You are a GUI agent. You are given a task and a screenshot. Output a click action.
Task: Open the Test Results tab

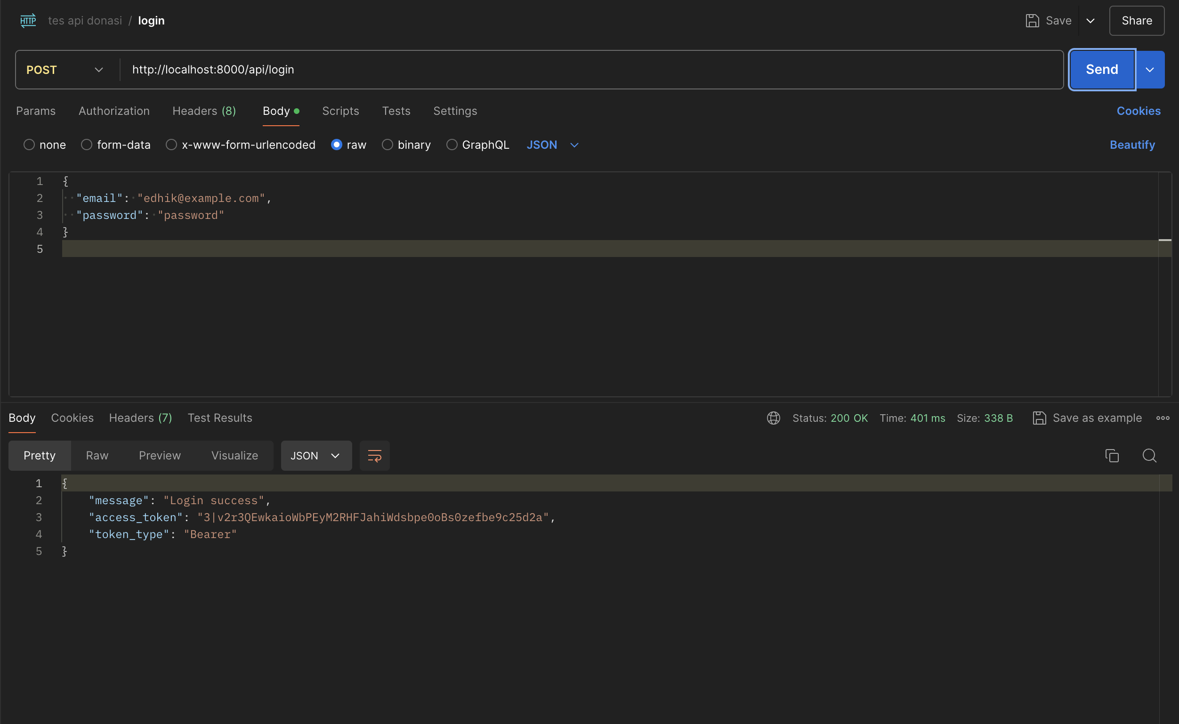pos(220,418)
